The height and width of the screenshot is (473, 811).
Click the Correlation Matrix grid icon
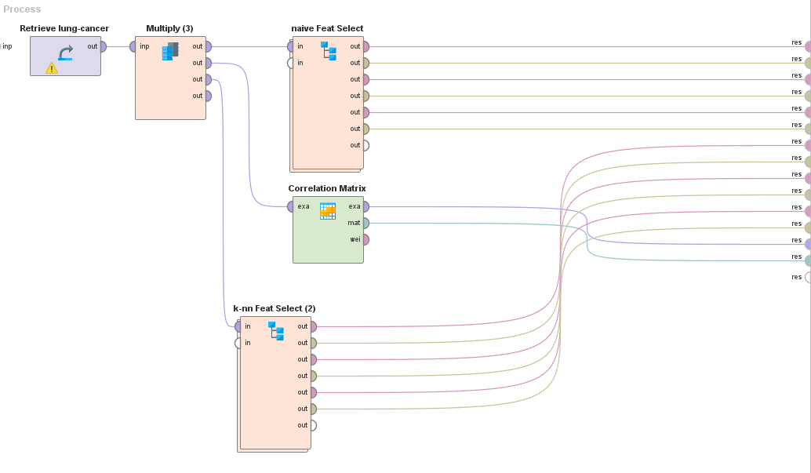328,211
